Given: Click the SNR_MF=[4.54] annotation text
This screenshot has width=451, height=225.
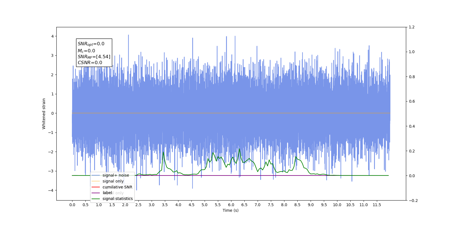Looking at the screenshot, I should [x=94, y=57].
